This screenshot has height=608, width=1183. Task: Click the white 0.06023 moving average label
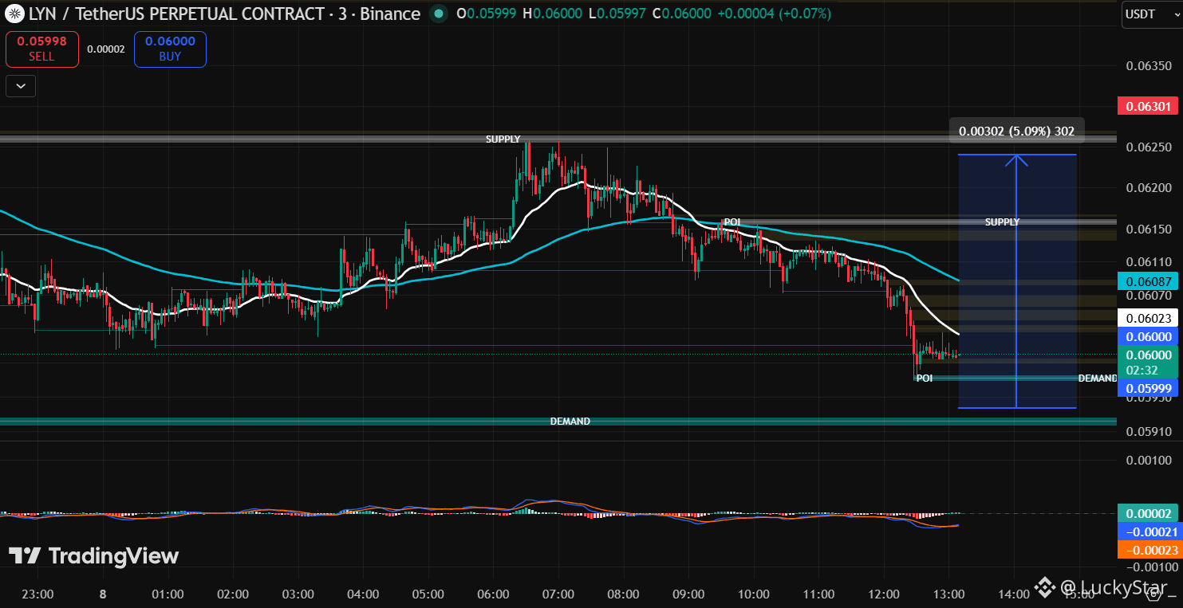coord(1148,319)
